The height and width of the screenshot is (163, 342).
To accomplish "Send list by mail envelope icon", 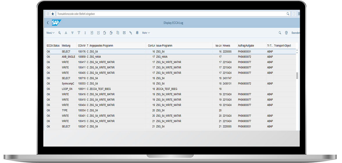I will tap(124, 33).
